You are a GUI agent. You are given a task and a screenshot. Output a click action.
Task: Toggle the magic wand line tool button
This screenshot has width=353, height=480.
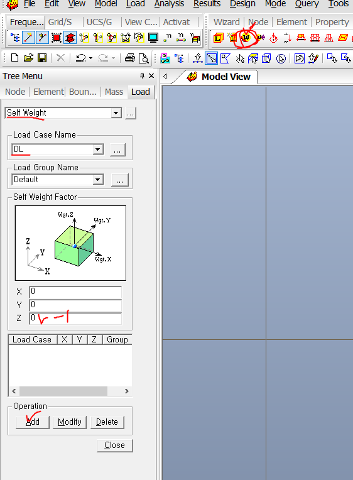tap(28, 38)
